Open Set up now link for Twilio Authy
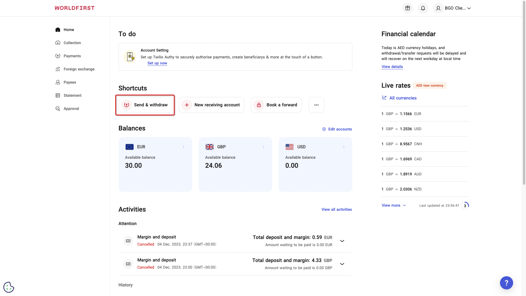The width and height of the screenshot is (526, 296). (x=157, y=63)
